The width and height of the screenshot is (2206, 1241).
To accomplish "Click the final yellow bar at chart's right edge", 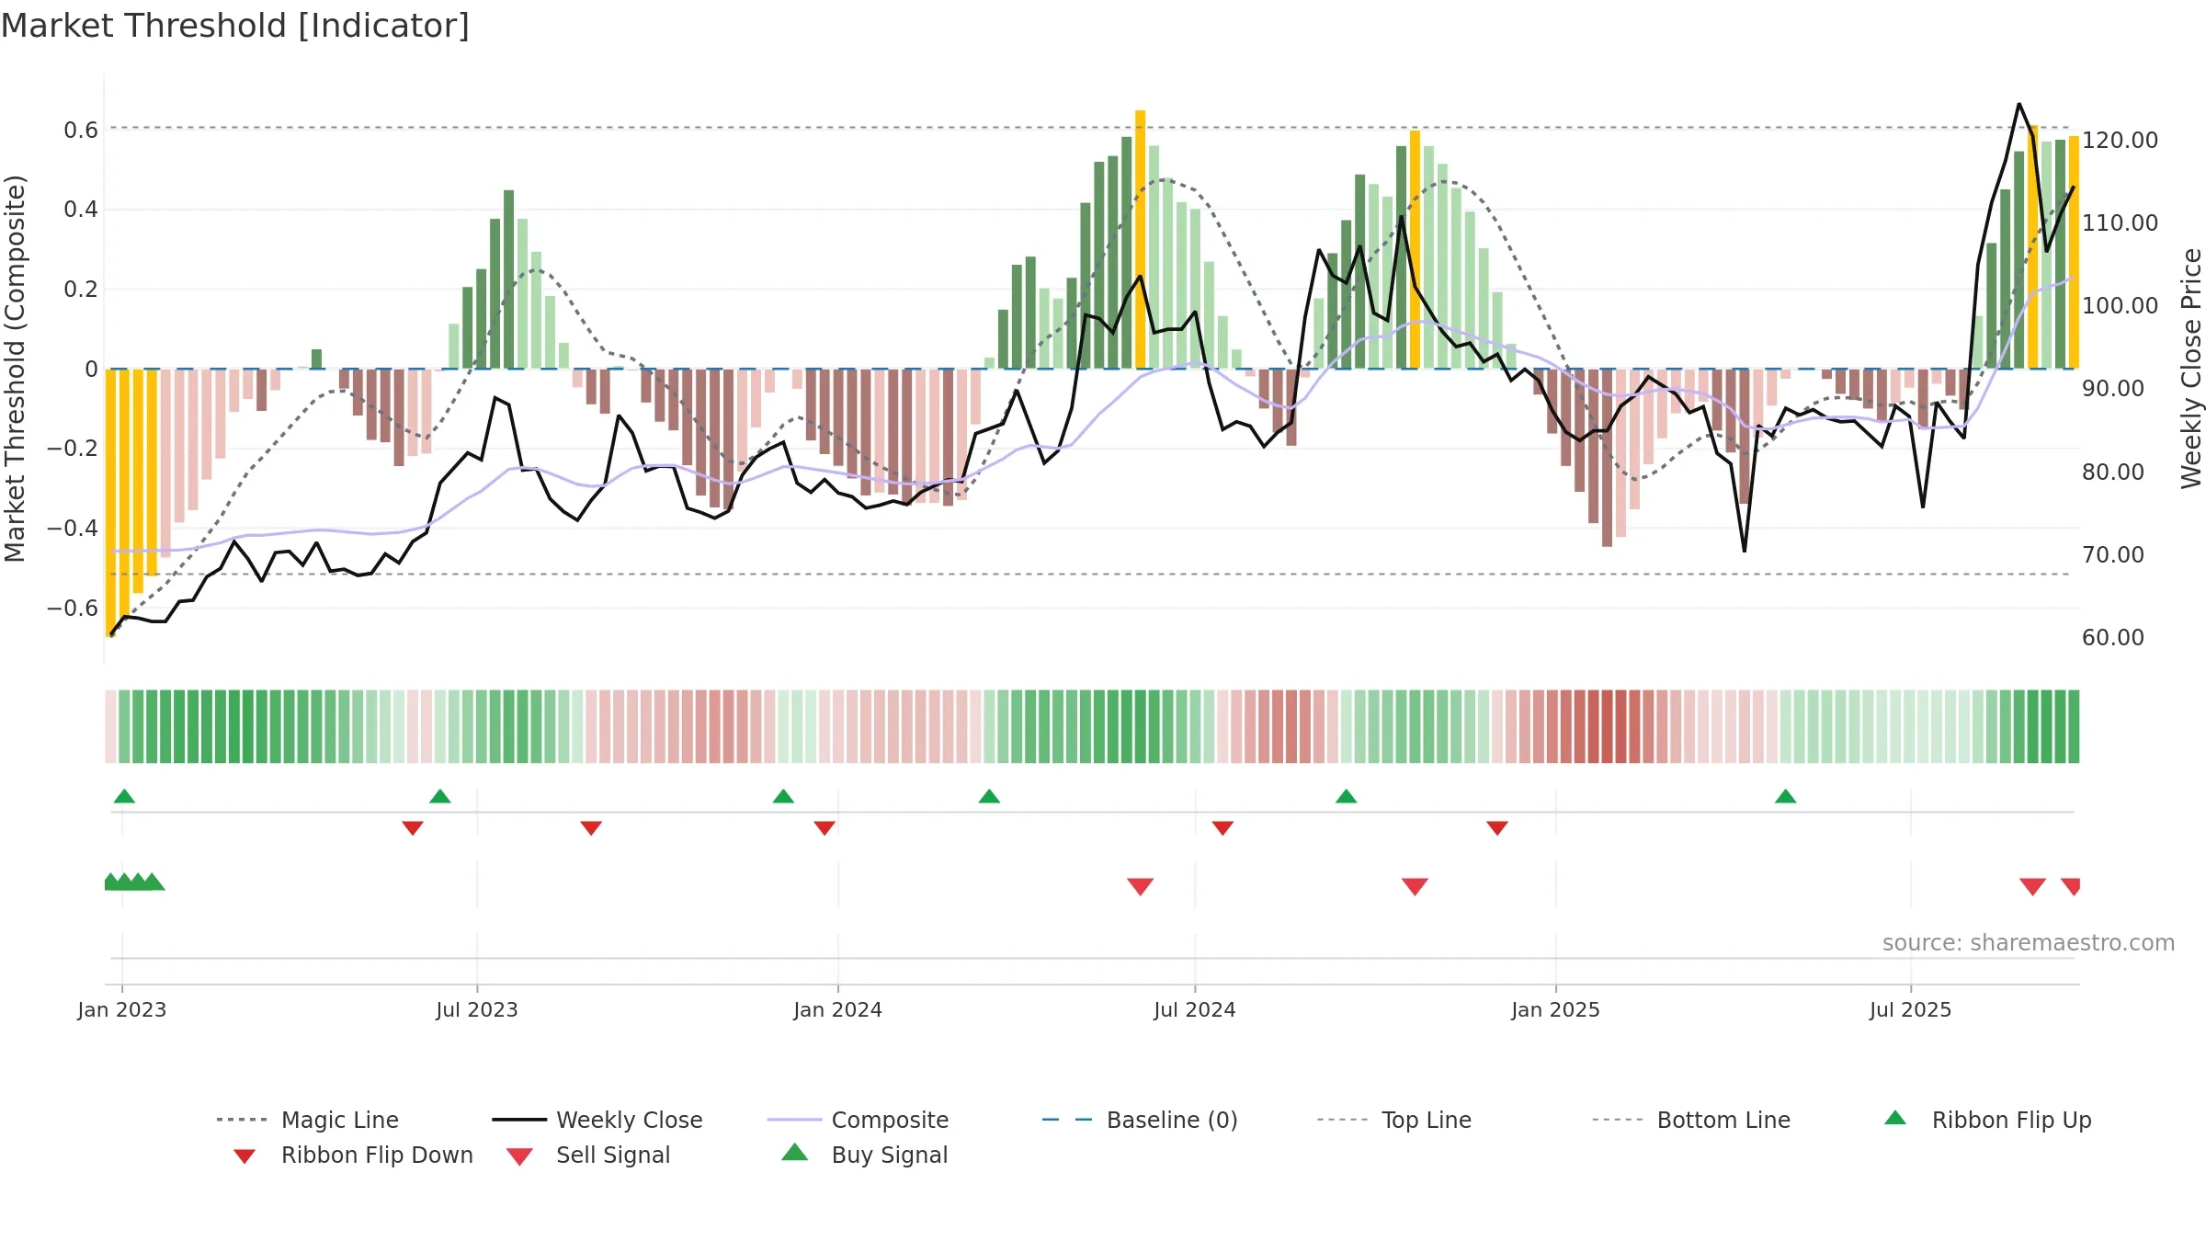I will point(2074,252).
